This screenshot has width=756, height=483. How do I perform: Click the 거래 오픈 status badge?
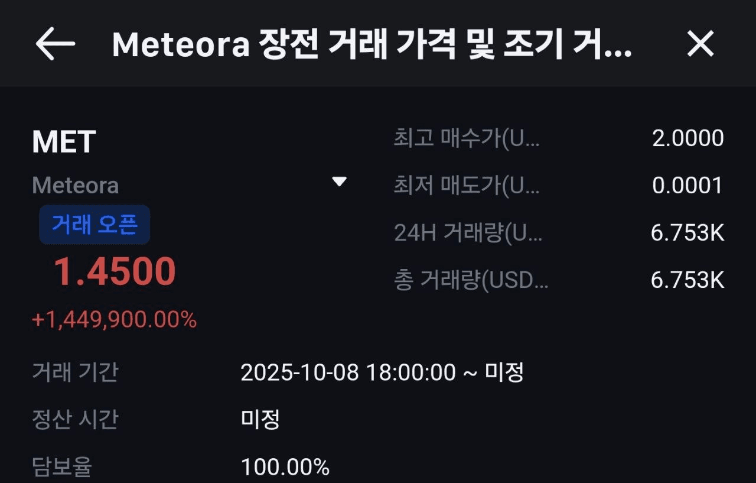click(94, 225)
